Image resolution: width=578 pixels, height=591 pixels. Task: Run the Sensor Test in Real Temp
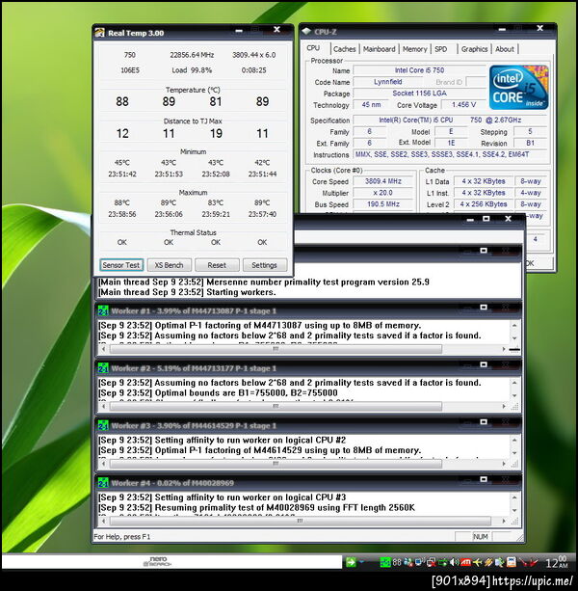pos(121,265)
